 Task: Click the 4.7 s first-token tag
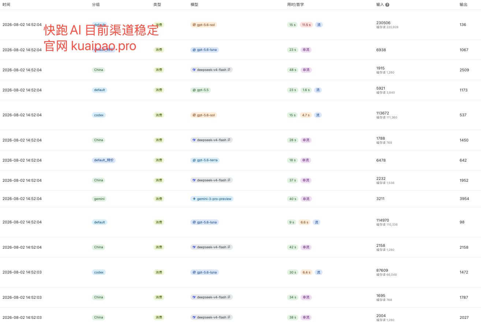pos(306,115)
